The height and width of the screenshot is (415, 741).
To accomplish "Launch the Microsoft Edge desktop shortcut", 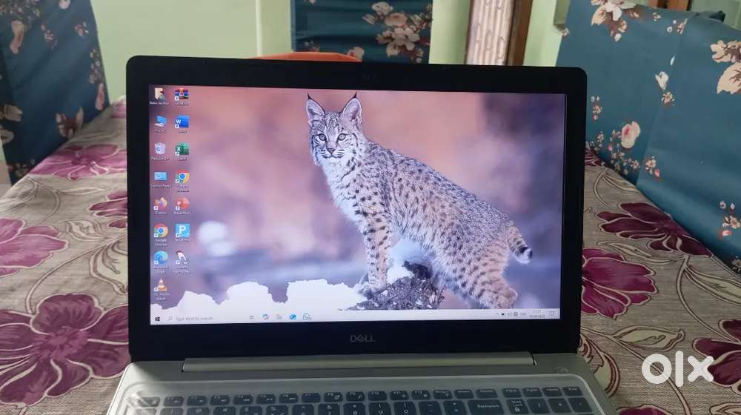I will [160, 258].
